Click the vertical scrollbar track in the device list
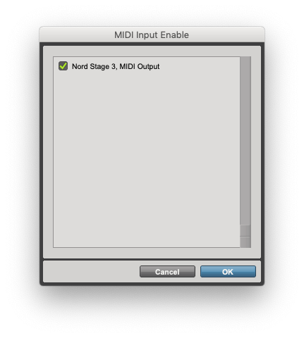Viewport: 304px width, 338px height. coord(245,141)
